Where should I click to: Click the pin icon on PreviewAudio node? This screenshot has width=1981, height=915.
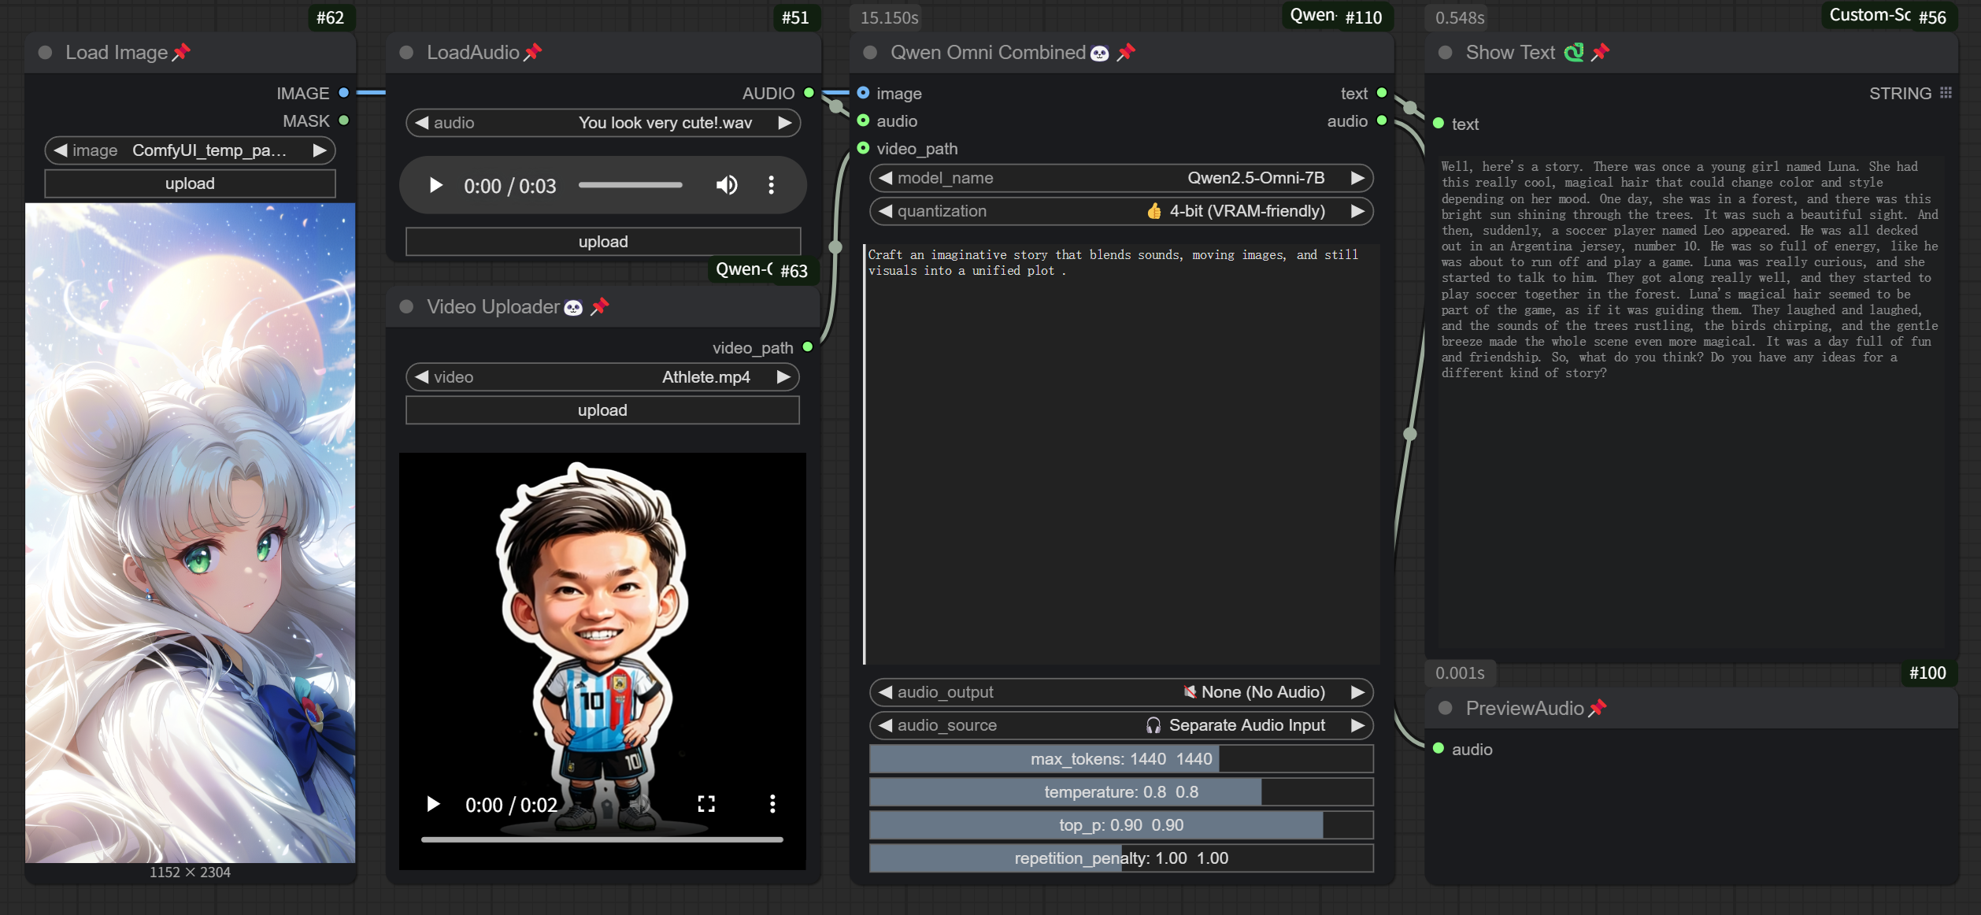pyautogui.click(x=1597, y=708)
